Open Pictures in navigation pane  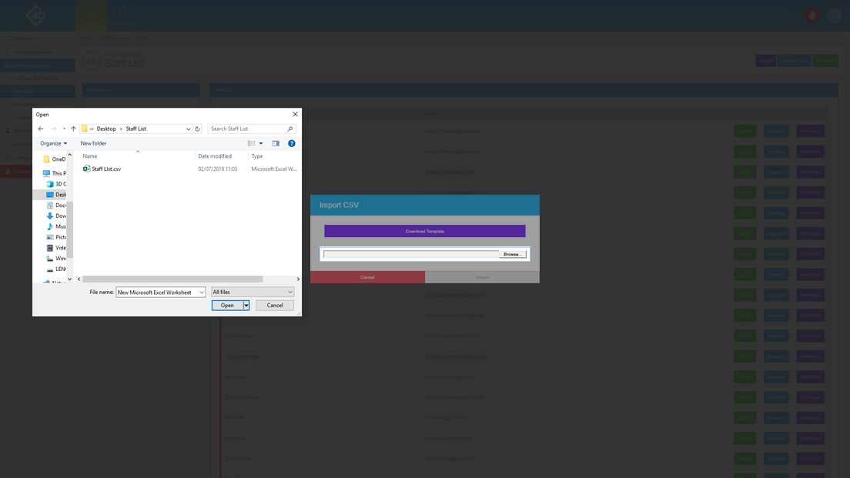click(x=56, y=237)
